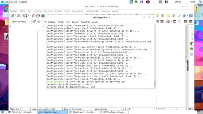Click the Increase Paragraph Spacing icon
This screenshot has height=114, width=203.
click(174, 22)
